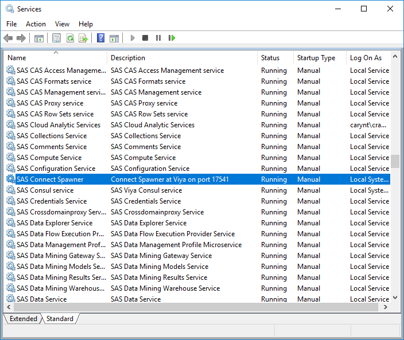
Task: Click the blue Help toolbar icon
Action: pyautogui.click(x=100, y=38)
